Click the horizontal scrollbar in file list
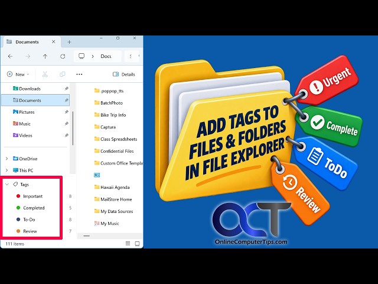Viewport: 378px width, 284px height. pos(87,235)
